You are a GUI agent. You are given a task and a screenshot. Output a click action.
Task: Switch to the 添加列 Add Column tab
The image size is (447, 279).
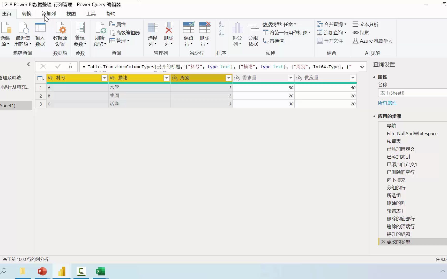(x=49, y=14)
